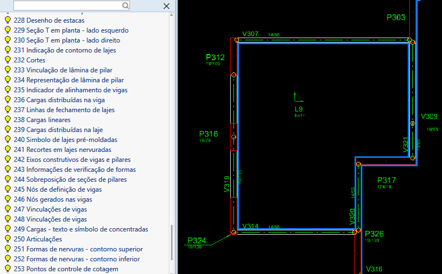Screen dimensions: 442x274
Task: Toggle lightbulb of 253 Pontos de controle de cotagem
Action: pos(8,269)
